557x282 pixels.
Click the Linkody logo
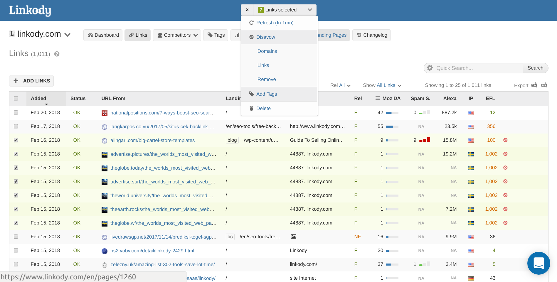(30, 11)
